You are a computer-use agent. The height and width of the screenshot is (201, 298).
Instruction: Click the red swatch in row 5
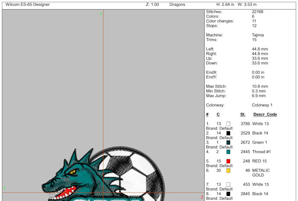click(228, 161)
